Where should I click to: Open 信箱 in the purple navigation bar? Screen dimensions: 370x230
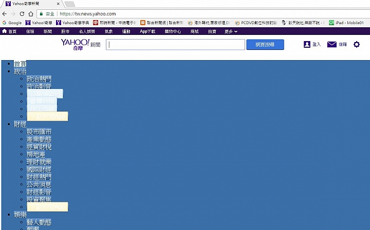[x=30, y=31]
